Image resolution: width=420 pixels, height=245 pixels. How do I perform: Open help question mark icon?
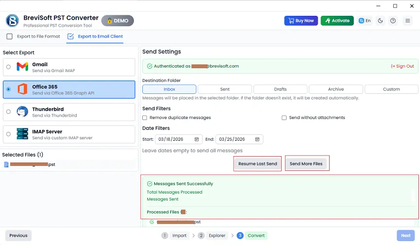(393, 21)
